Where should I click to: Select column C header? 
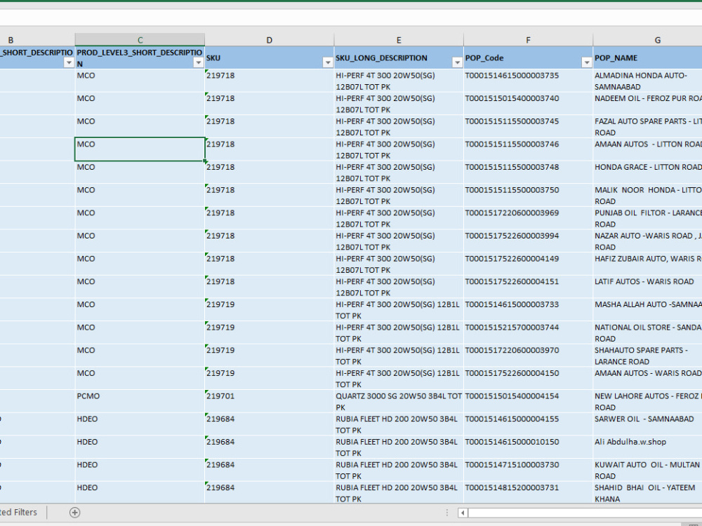pos(140,40)
